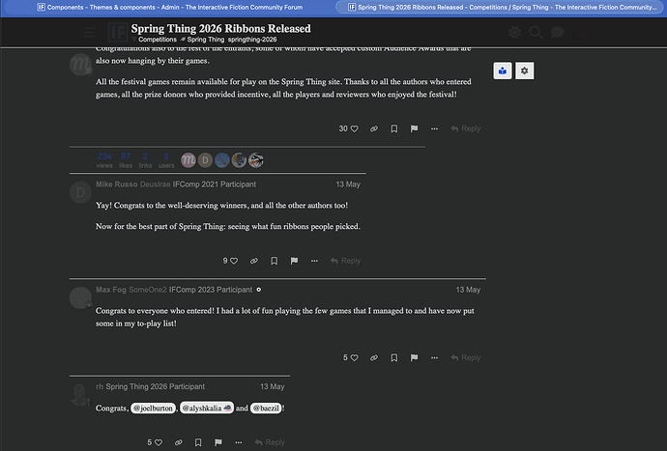Bookmark rh's post
The height and width of the screenshot is (451, 667).
198,442
